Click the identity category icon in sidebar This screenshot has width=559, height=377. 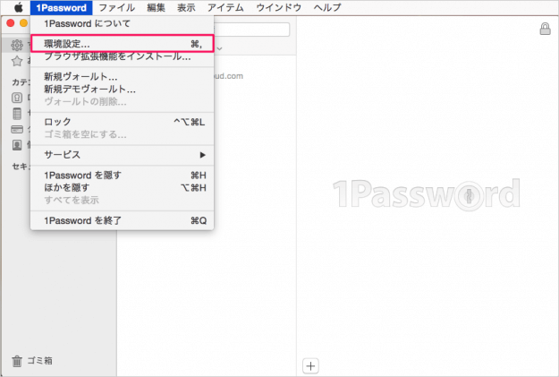tap(17, 146)
